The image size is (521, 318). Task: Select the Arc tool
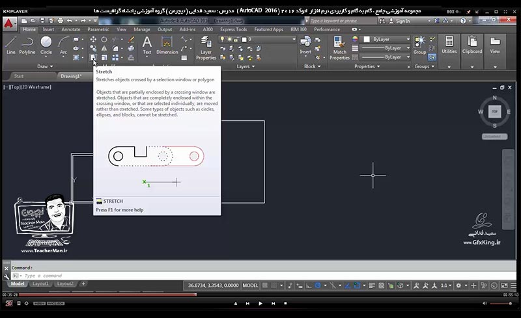click(x=63, y=46)
